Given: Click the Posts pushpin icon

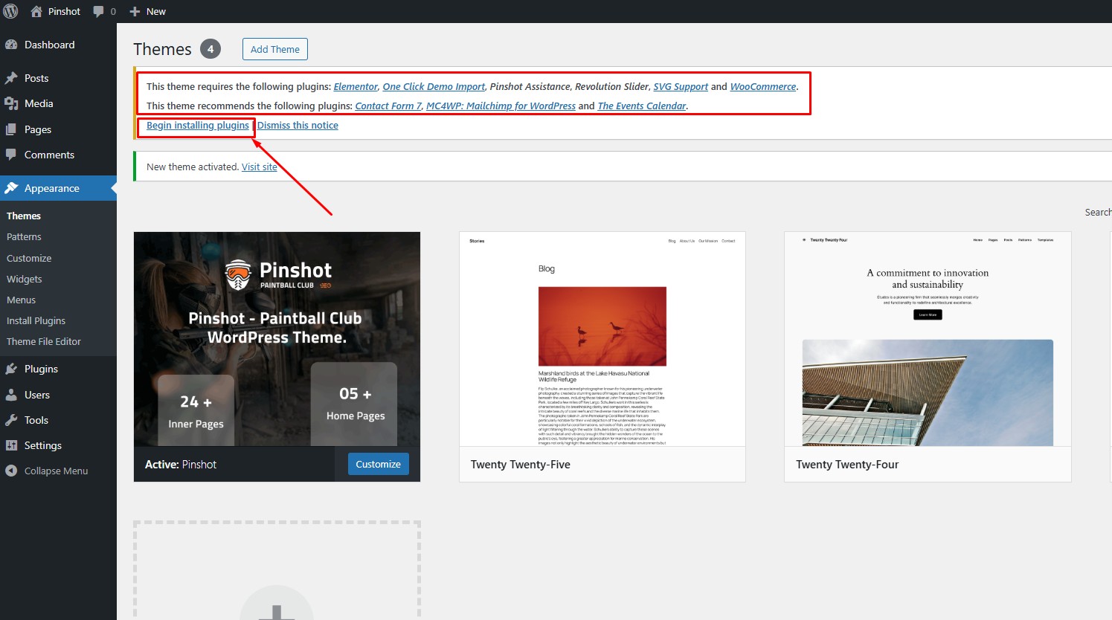Looking at the screenshot, I should point(11,78).
